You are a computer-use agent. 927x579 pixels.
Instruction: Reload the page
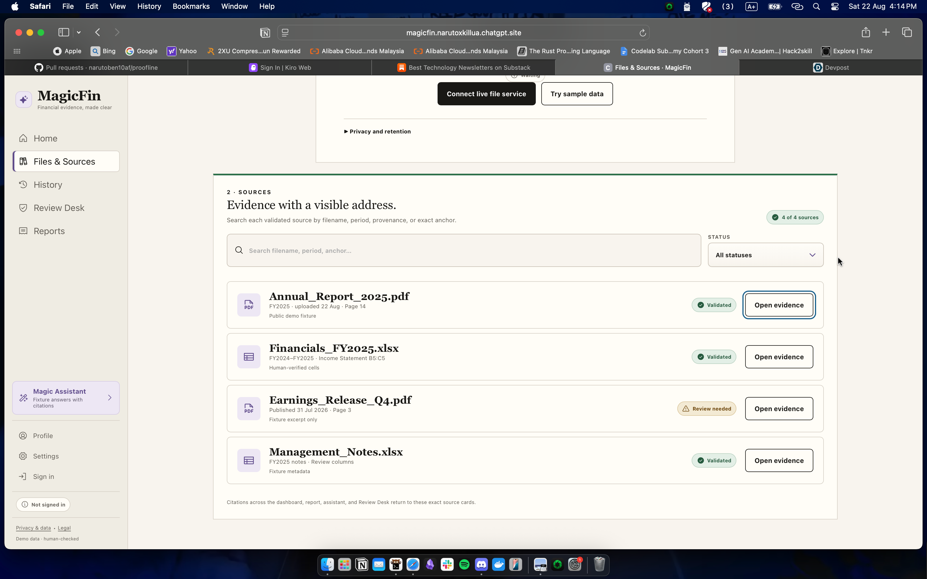(x=642, y=33)
